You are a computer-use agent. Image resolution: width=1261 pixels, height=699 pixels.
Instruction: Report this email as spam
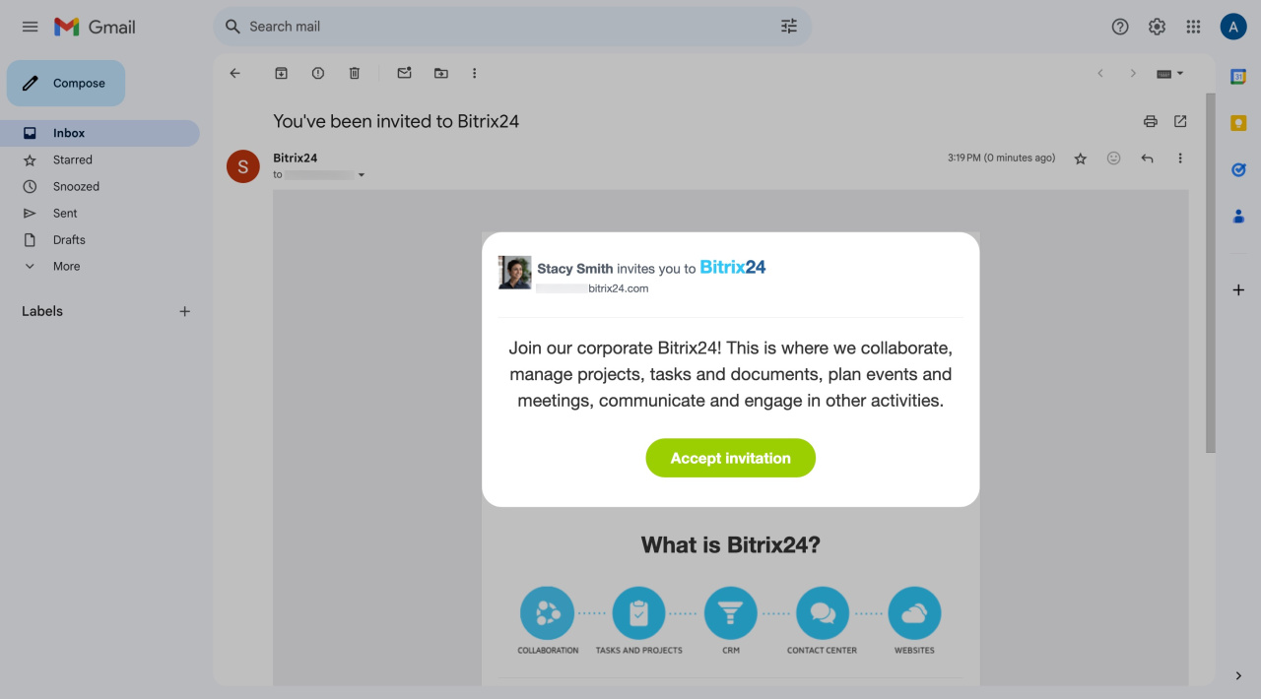click(x=317, y=73)
